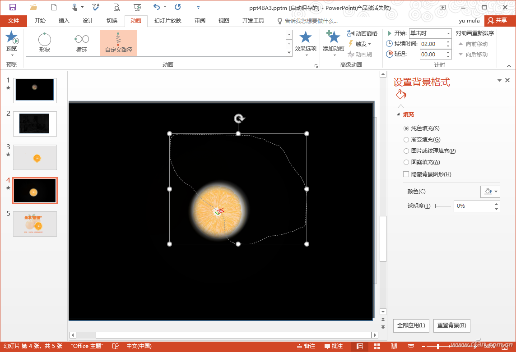The width and height of the screenshot is (516, 352).
Task: Click the Fill paint bucket icon
Action: [x=401, y=95]
